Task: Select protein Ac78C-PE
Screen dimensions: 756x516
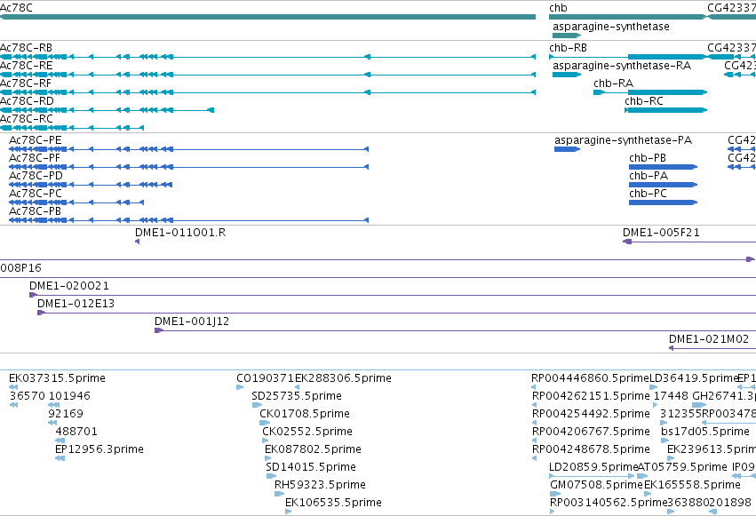Action: pos(188,149)
